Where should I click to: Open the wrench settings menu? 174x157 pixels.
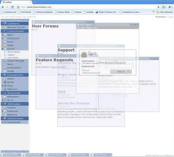[x=170, y=7]
